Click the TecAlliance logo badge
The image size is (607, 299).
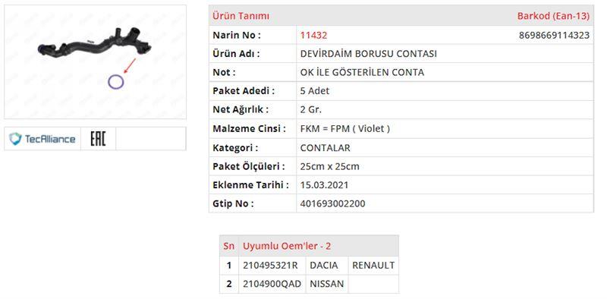(x=42, y=139)
